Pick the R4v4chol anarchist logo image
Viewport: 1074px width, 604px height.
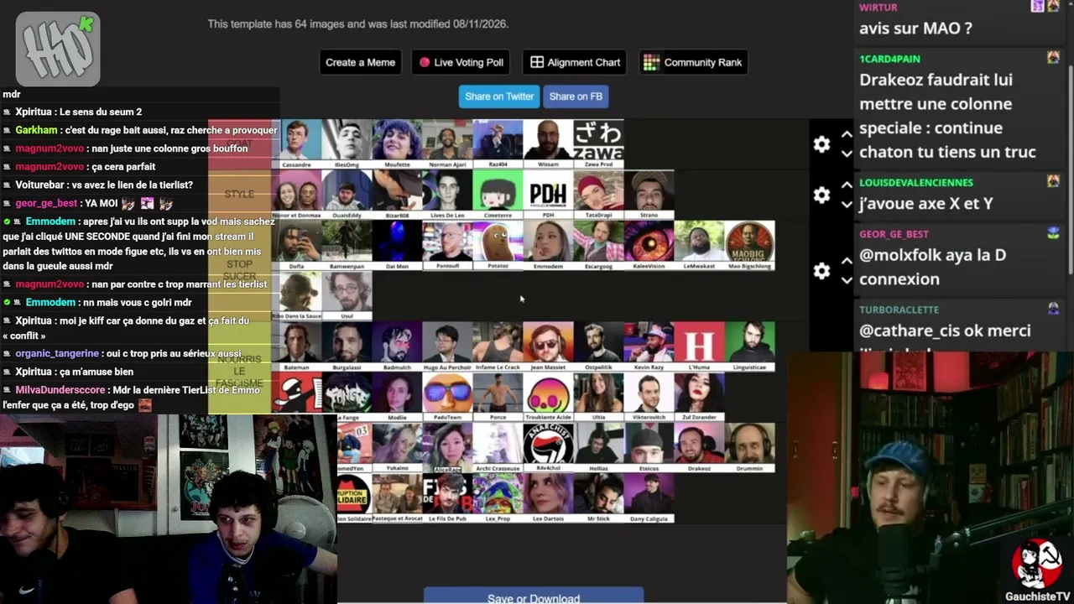[548, 446]
